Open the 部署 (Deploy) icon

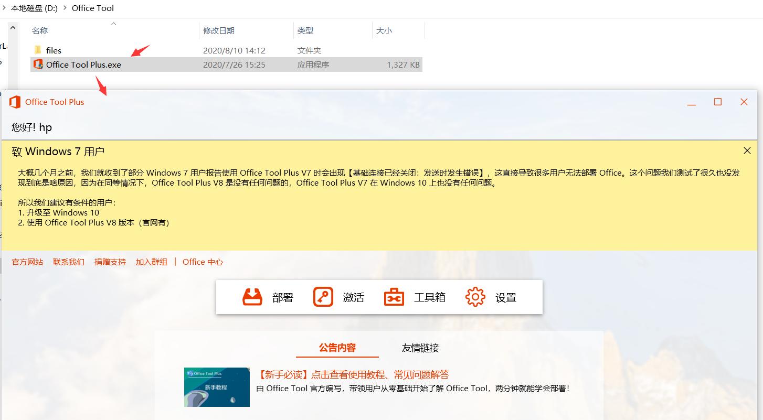tap(252, 296)
